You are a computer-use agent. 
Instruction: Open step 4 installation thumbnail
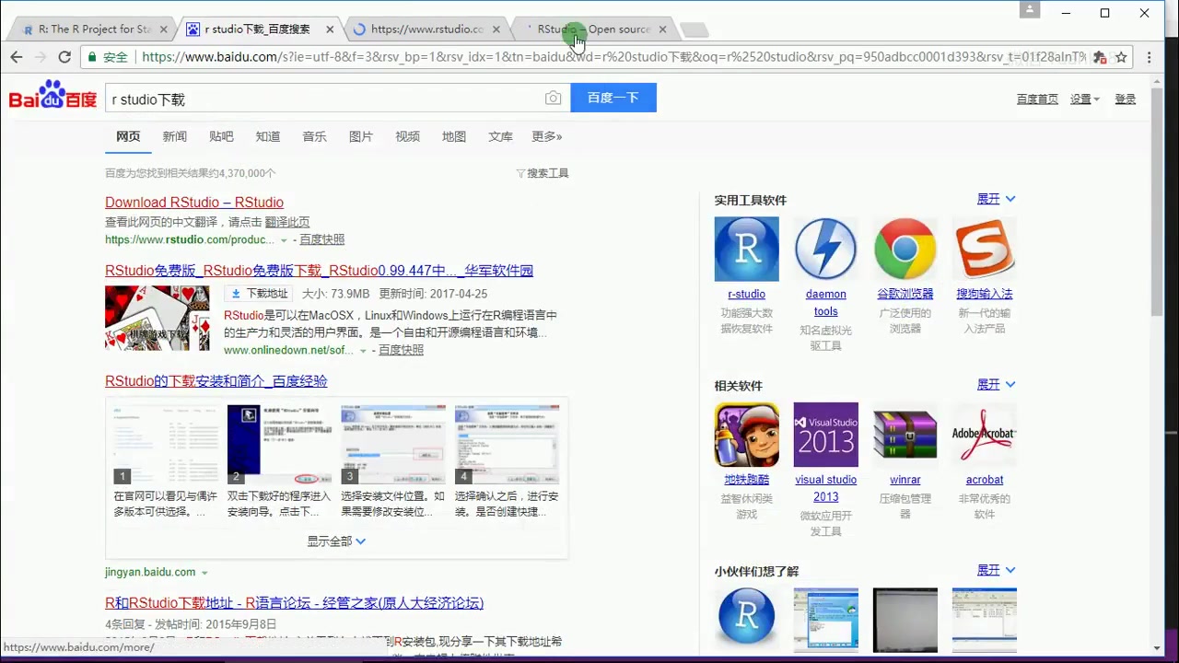pyautogui.click(x=507, y=445)
